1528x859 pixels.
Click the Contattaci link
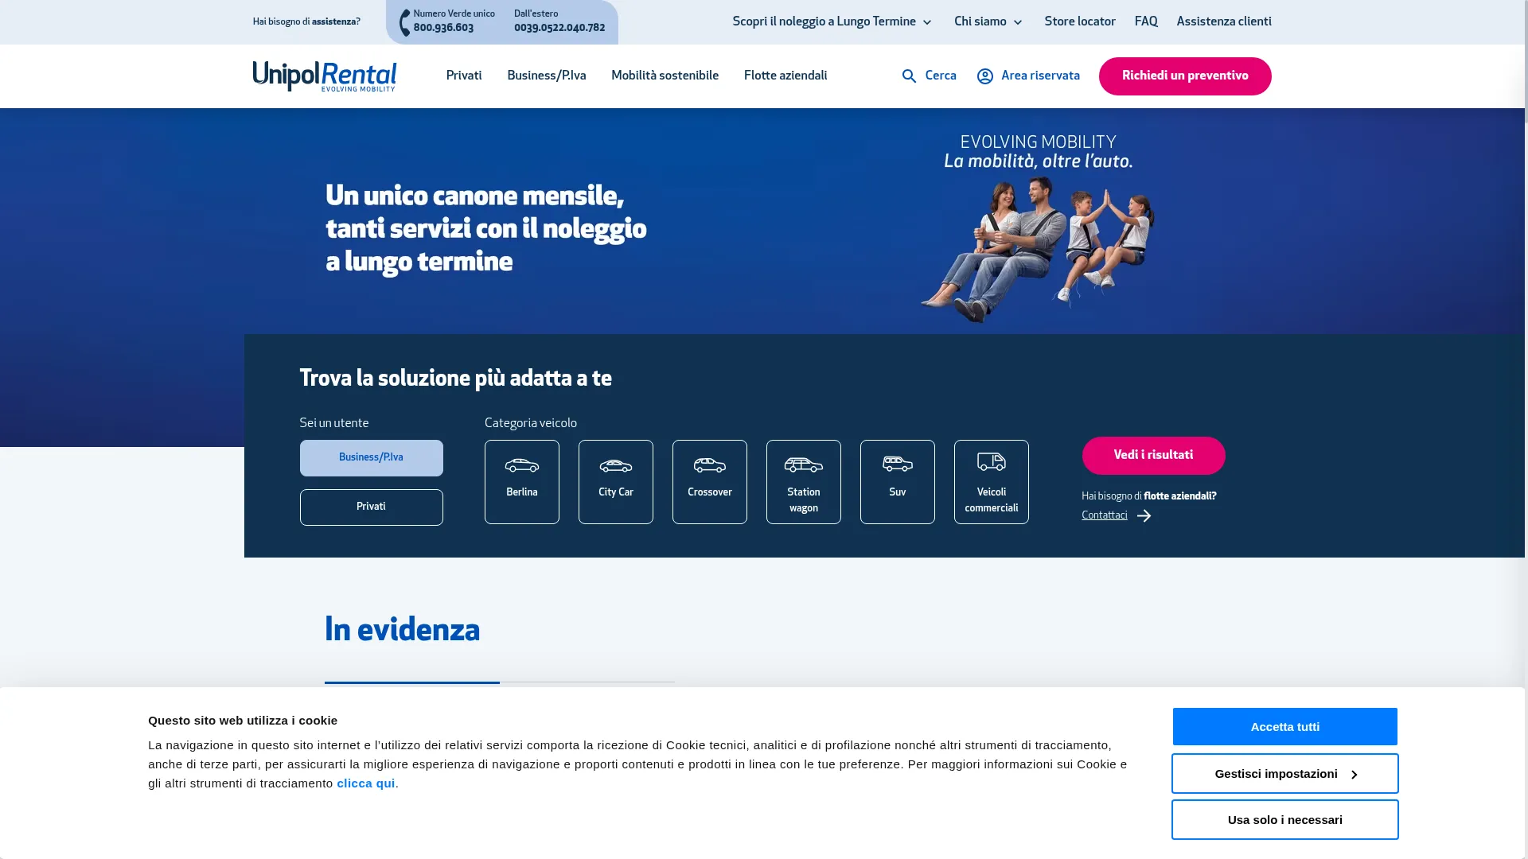click(x=1105, y=515)
